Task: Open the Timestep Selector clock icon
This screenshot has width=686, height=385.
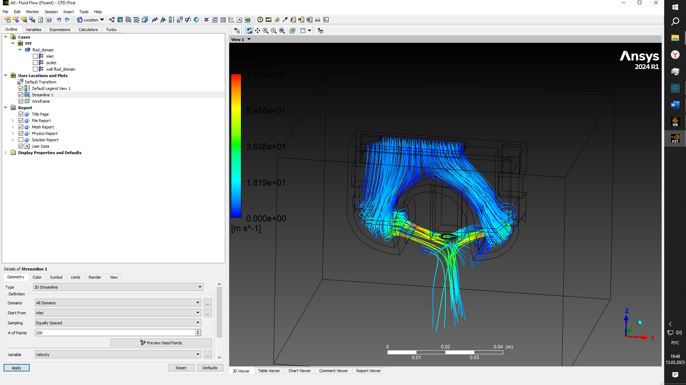Action: coord(260,20)
